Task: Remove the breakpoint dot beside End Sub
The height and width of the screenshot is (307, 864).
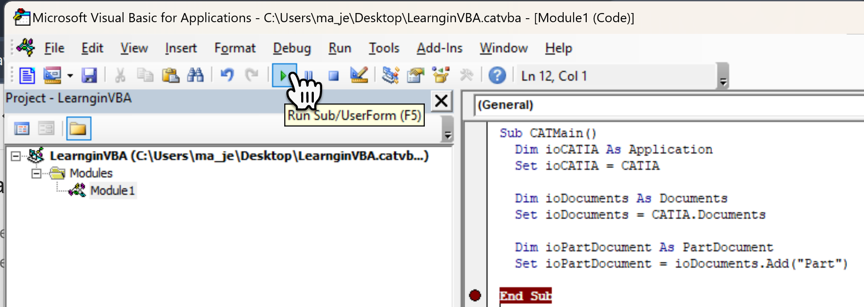Action: (x=475, y=296)
